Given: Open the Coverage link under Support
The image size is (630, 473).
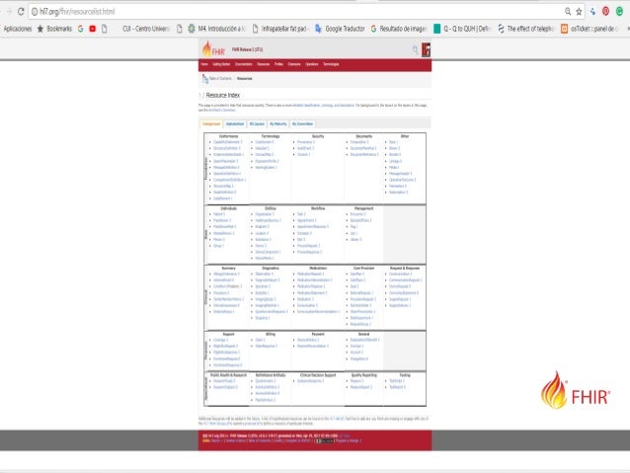Looking at the screenshot, I should (220, 340).
